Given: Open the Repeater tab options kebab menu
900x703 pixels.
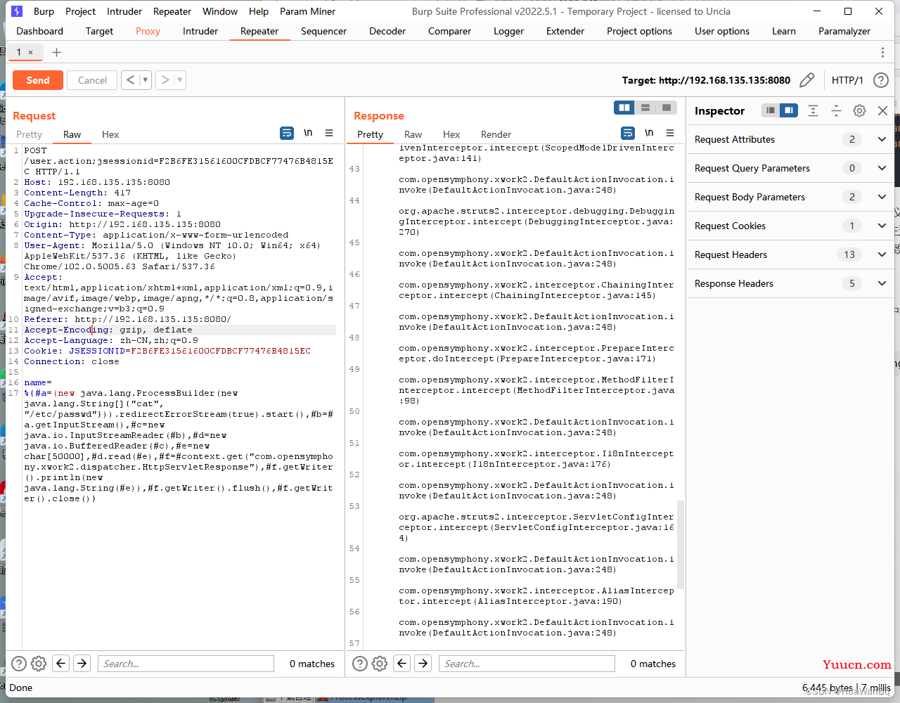Looking at the screenshot, I should click(x=882, y=52).
